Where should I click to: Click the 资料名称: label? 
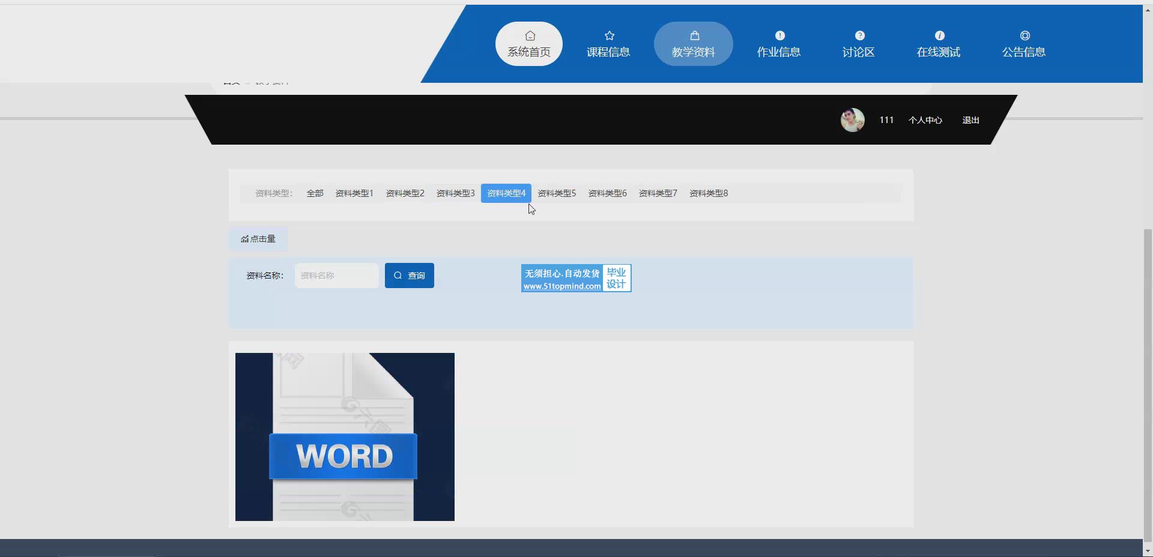[x=265, y=275]
